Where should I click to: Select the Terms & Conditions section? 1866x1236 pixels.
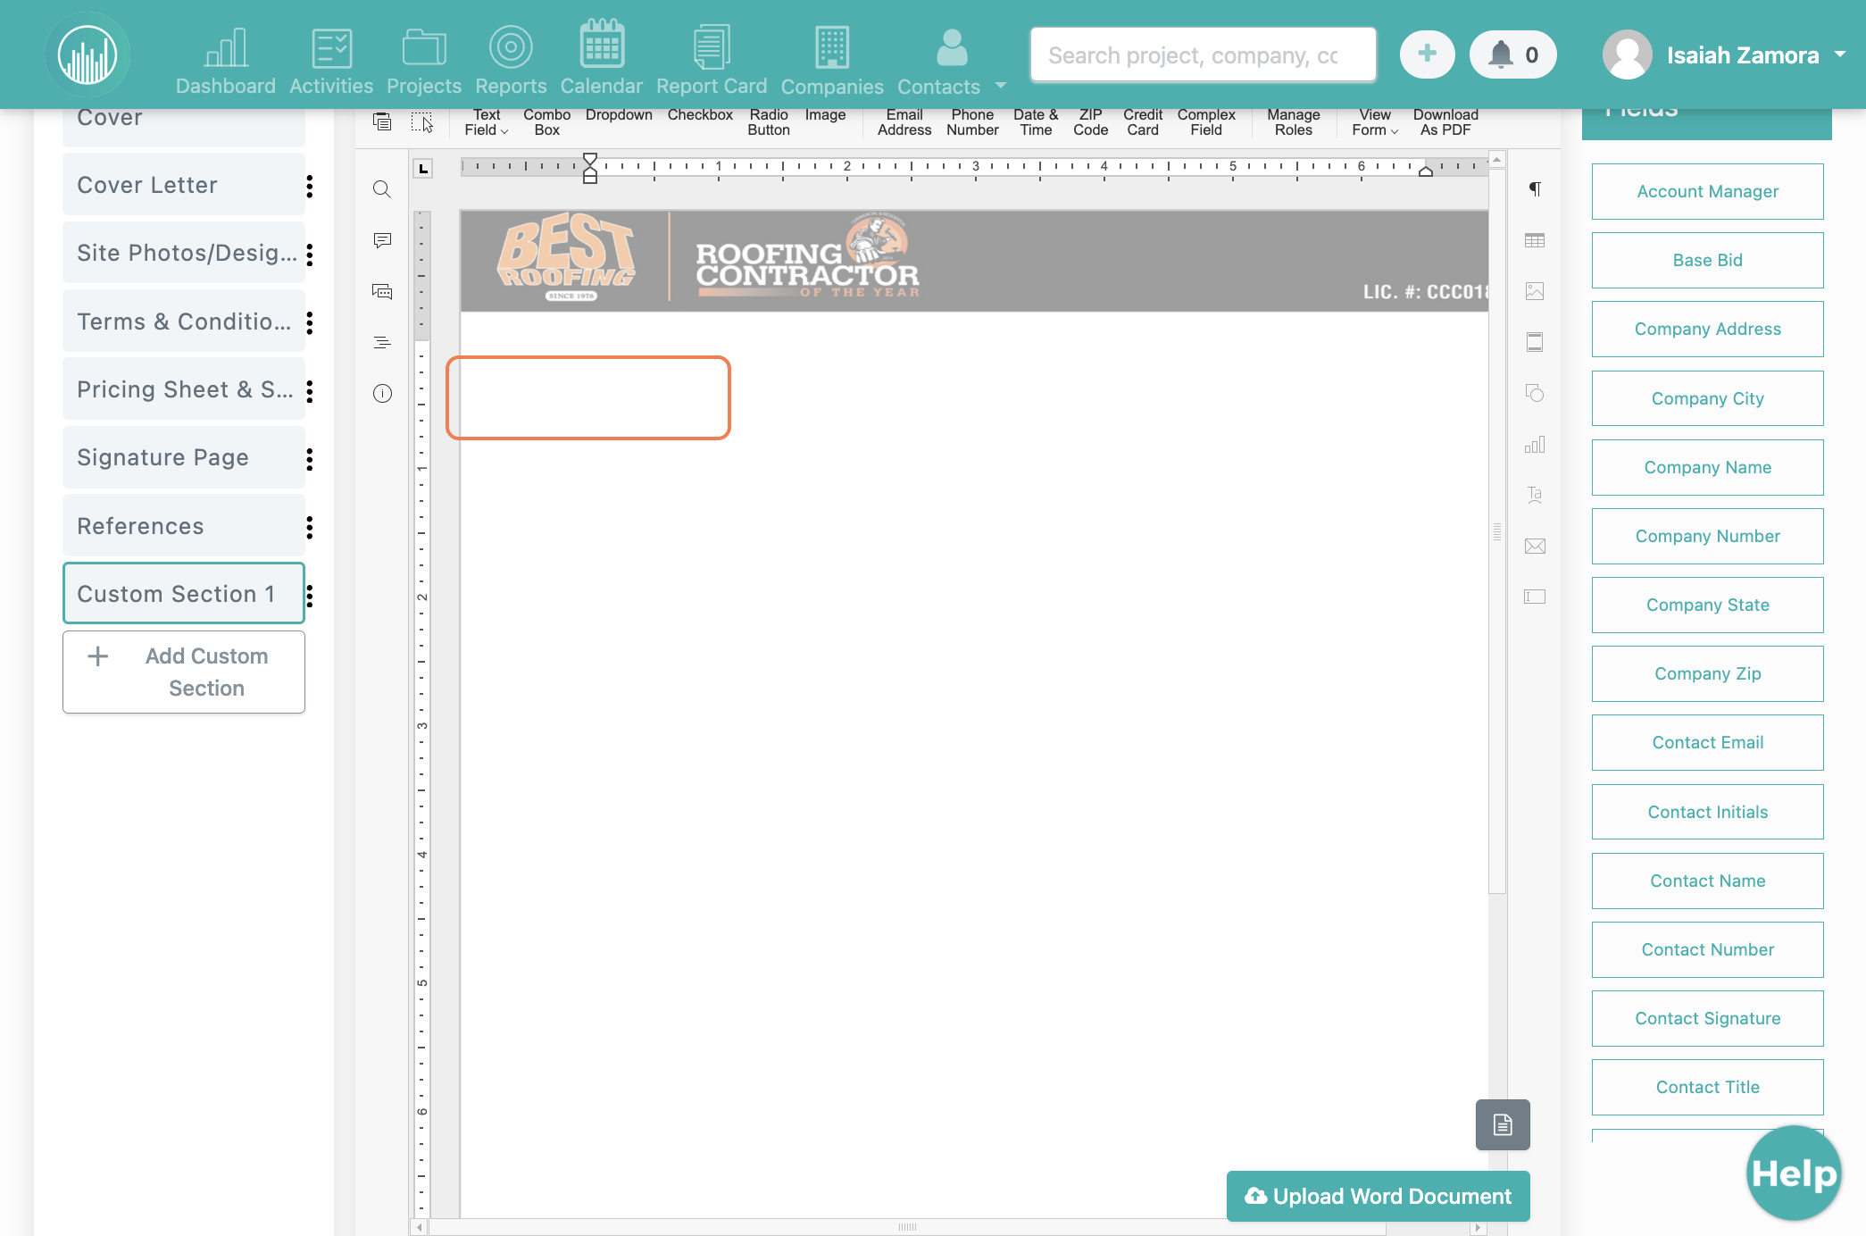(184, 322)
